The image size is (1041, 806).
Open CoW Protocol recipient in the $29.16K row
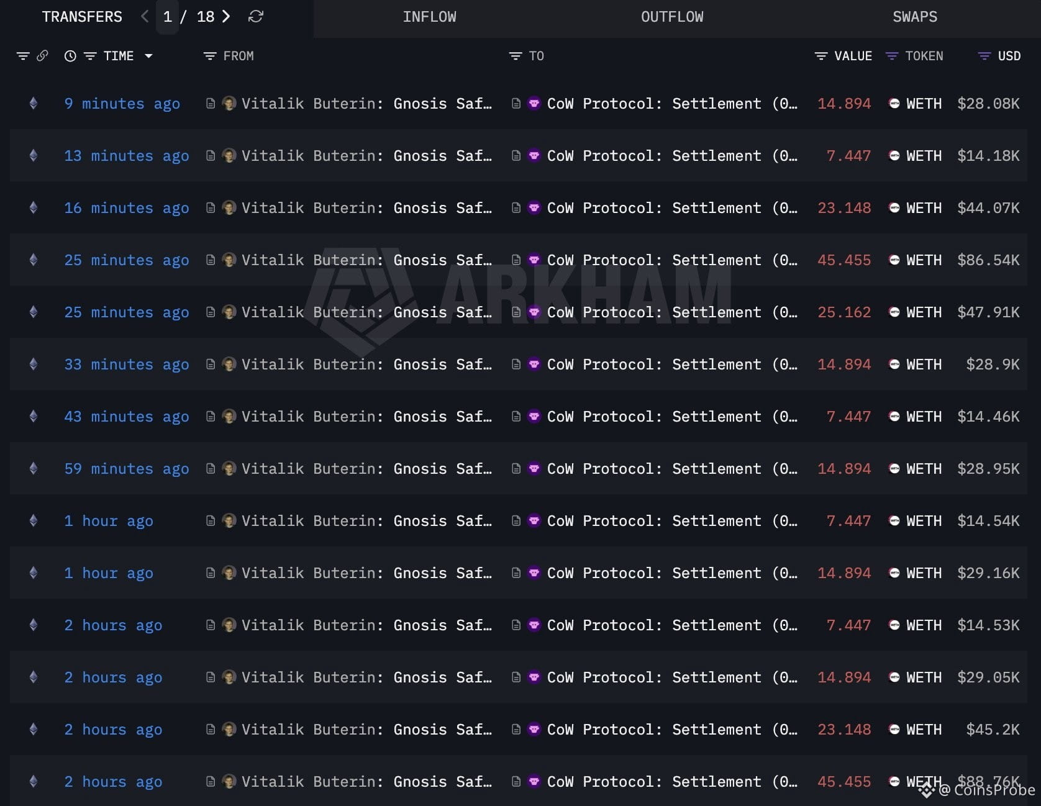[672, 573]
